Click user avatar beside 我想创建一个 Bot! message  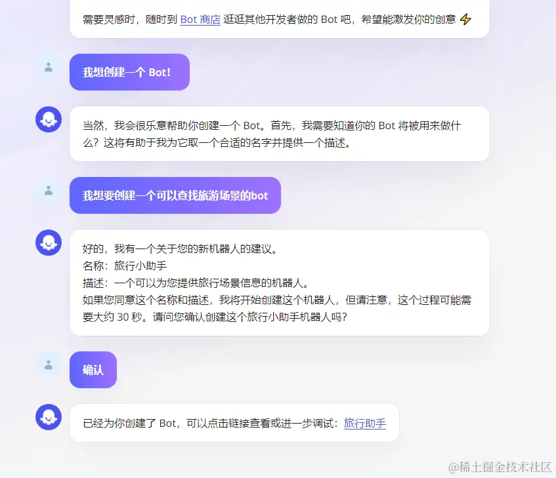pos(49,68)
